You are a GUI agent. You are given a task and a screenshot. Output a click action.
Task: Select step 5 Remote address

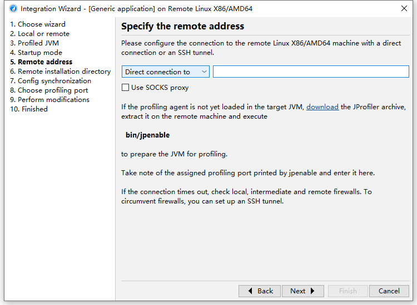coord(41,62)
